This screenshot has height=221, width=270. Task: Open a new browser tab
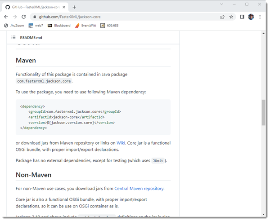coord(74,7)
